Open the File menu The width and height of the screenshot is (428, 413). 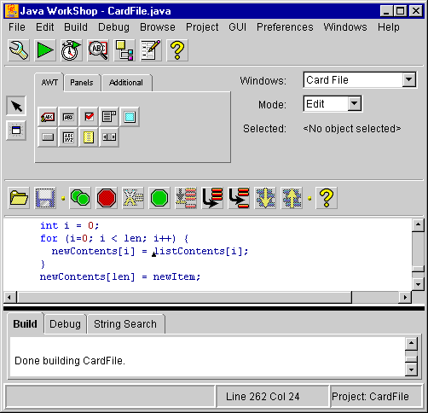(x=17, y=27)
